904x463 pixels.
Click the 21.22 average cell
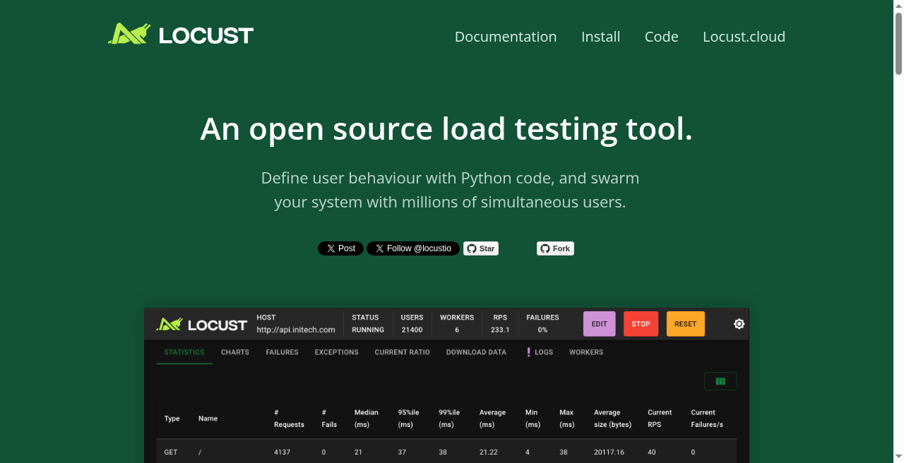click(x=488, y=452)
